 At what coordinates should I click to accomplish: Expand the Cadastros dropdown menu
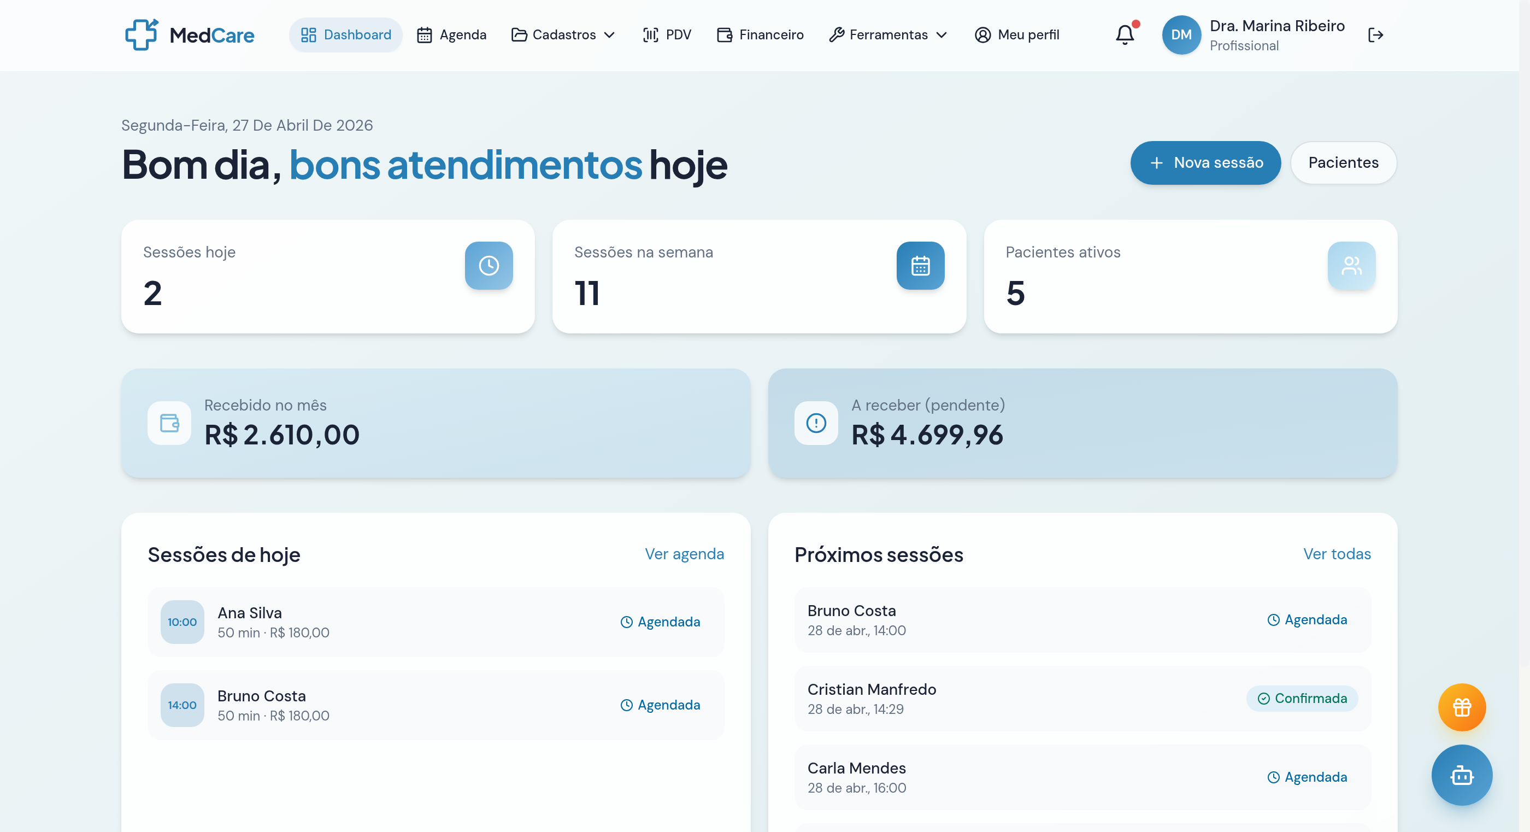563,35
